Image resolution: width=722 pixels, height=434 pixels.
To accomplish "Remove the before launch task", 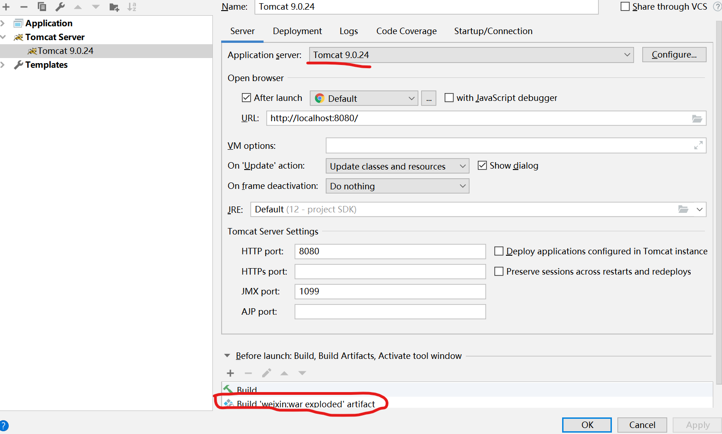I will pyautogui.click(x=248, y=373).
